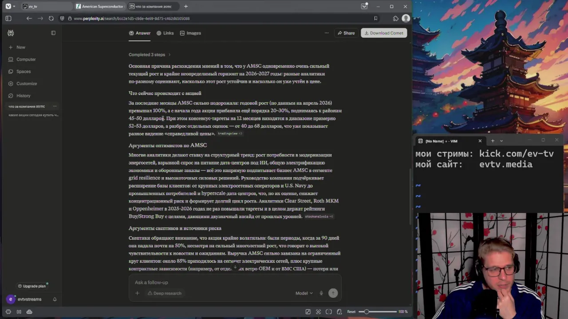Collapse the Perplexity sidebar
Screen dimensions: 568x319
click(x=53, y=33)
